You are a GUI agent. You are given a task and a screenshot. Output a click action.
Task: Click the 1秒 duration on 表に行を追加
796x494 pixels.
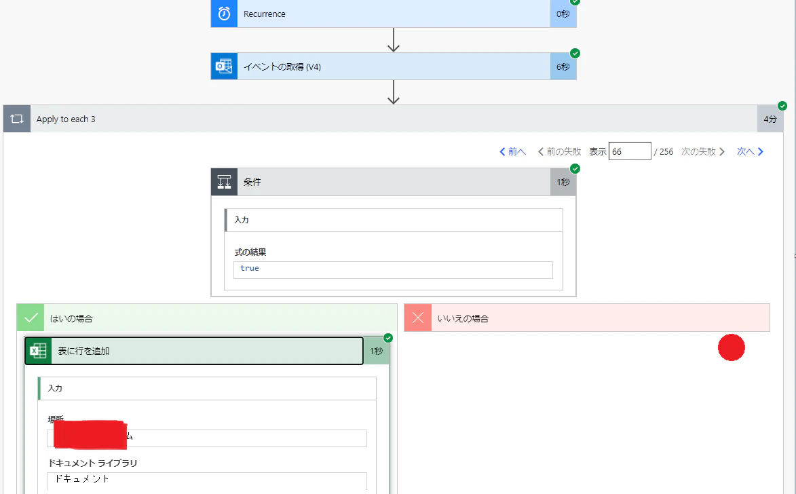tap(376, 351)
